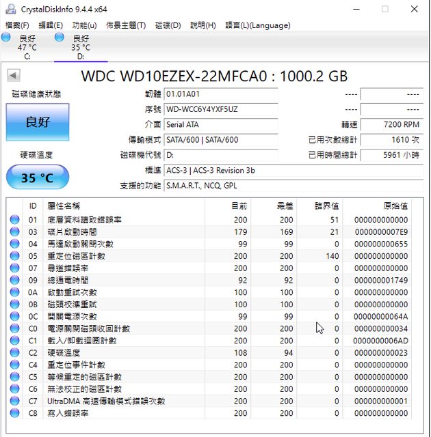Click status orb for attribute 01 read error rate

click(14, 220)
